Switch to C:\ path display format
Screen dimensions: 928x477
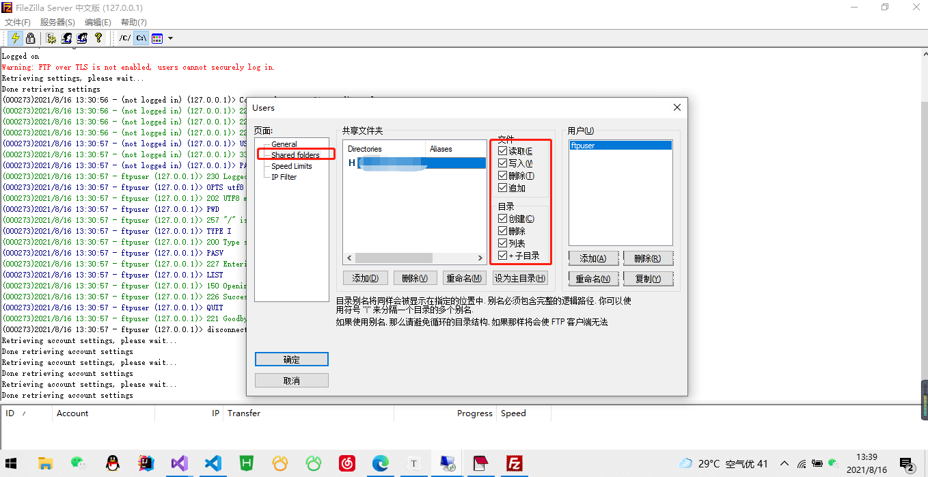pos(141,38)
